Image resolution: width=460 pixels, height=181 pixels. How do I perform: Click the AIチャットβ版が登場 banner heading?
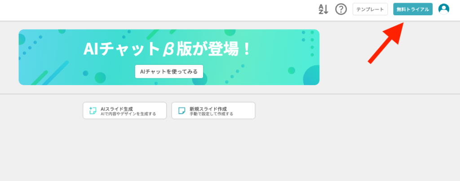point(167,49)
